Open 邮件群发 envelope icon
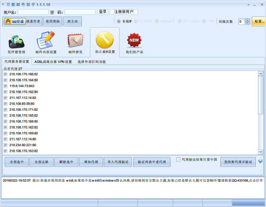The width and height of the screenshot is (266, 207). click(x=75, y=41)
